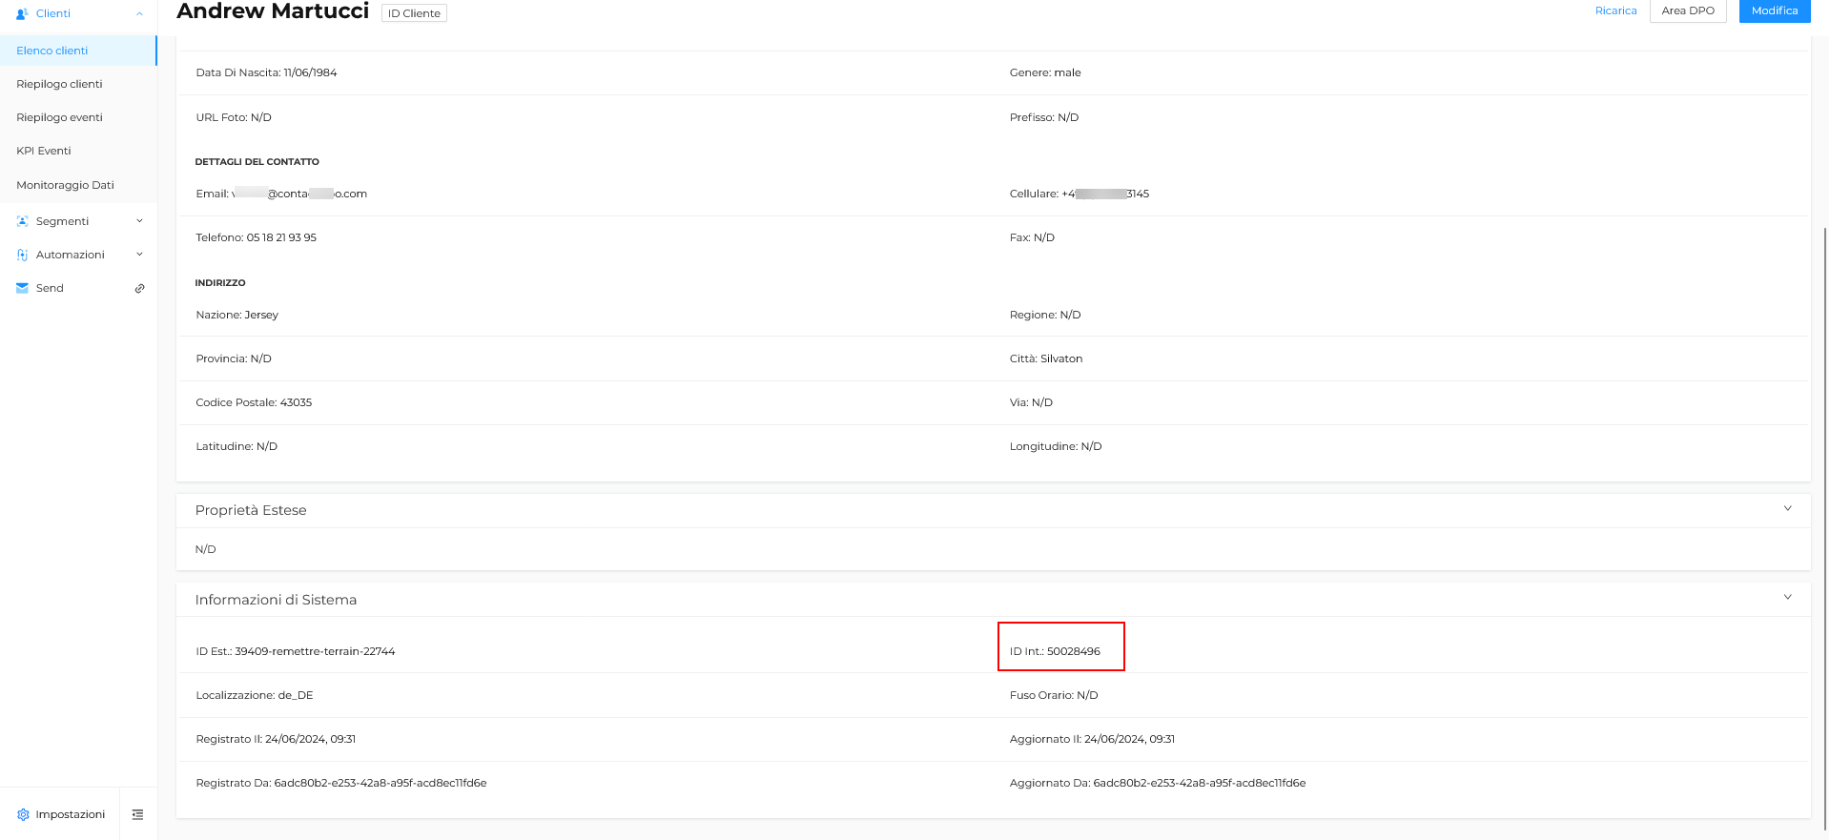The height and width of the screenshot is (840, 1830).
Task: Click the Città: Silvaton field
Action: 1046,359
